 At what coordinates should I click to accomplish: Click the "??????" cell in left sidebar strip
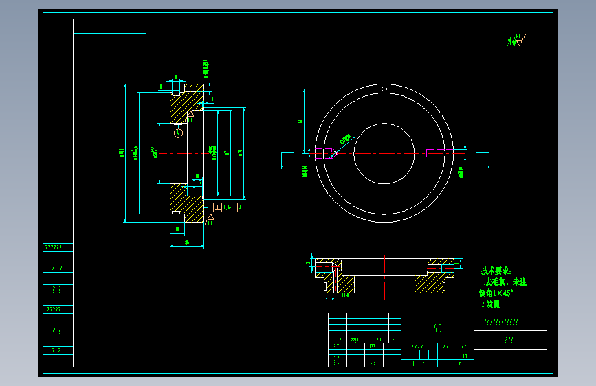pyautogui.click(x=58, y=248)
